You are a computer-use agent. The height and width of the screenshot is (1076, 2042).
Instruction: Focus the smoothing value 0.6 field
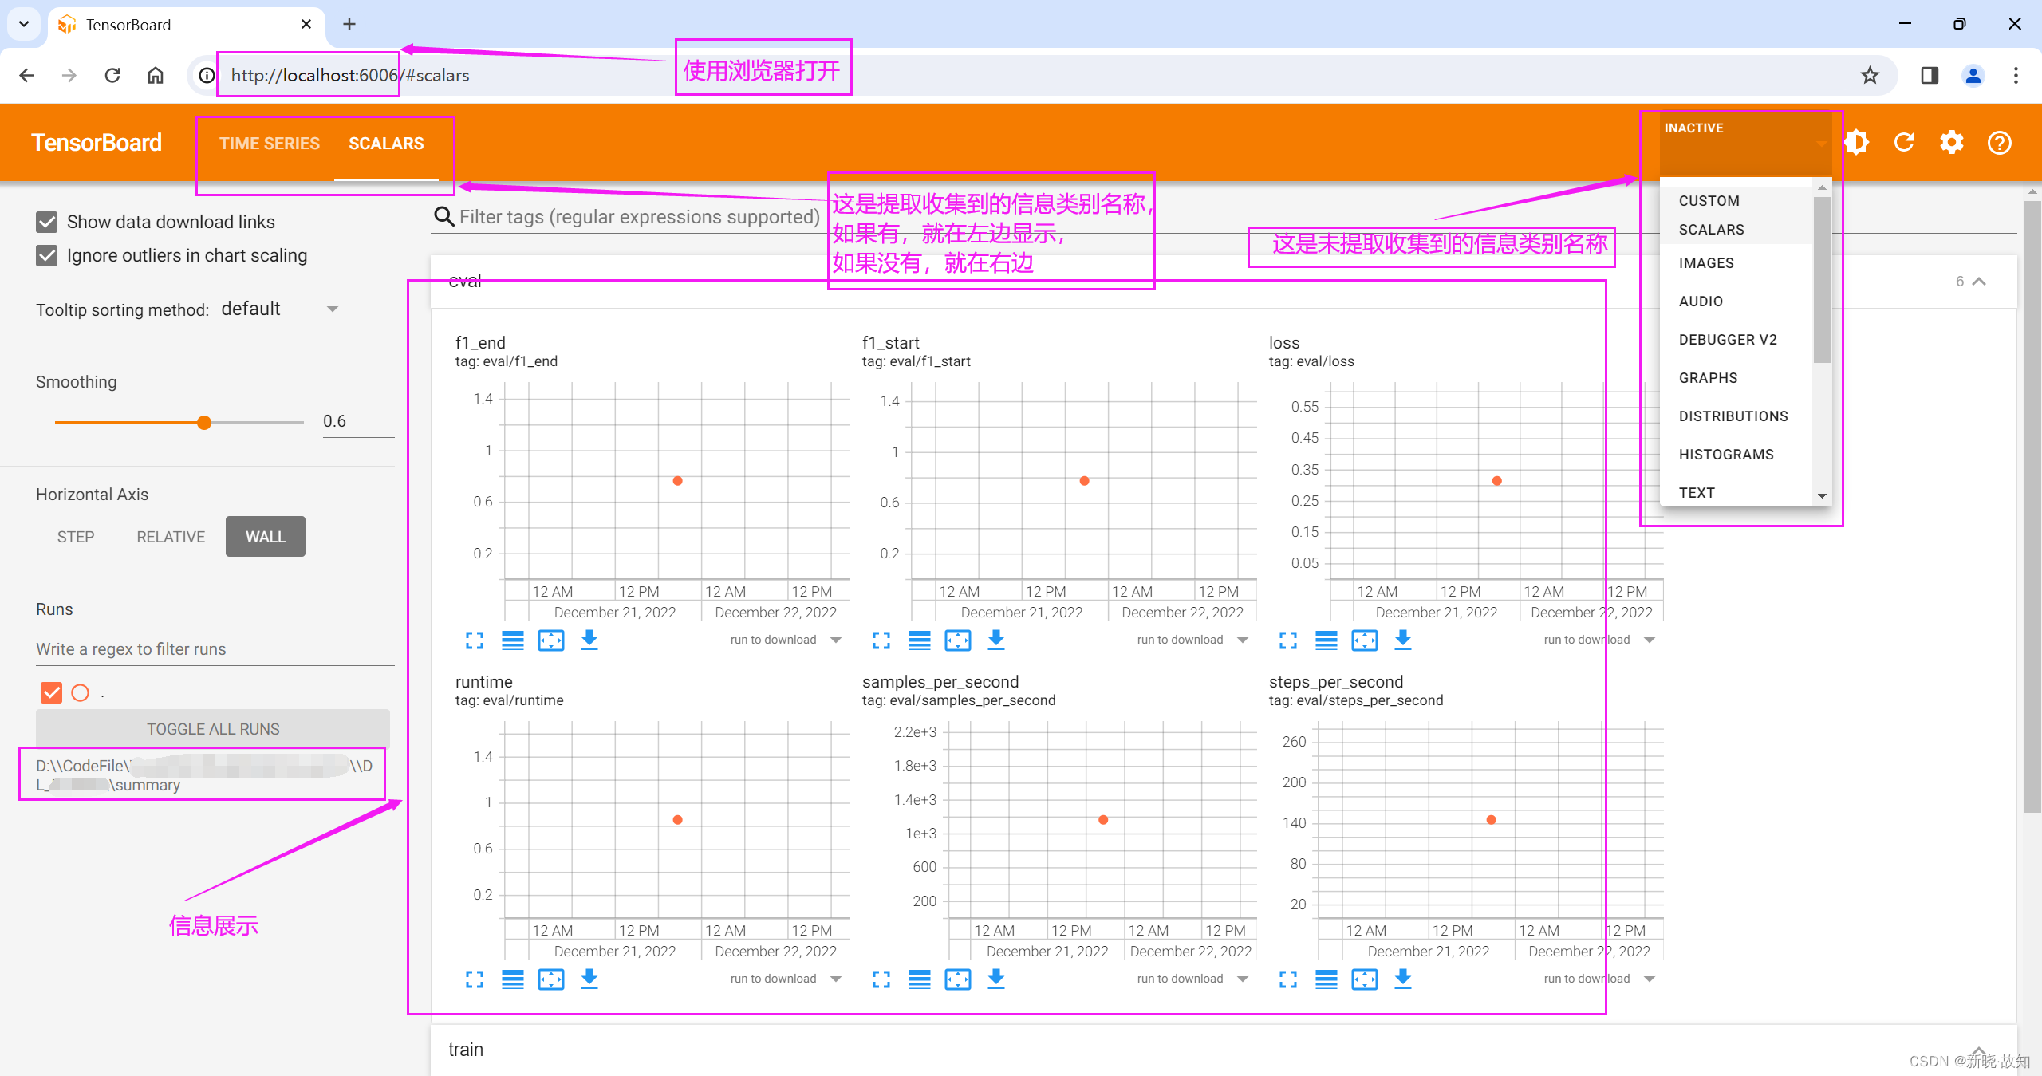tap(358, 421)
